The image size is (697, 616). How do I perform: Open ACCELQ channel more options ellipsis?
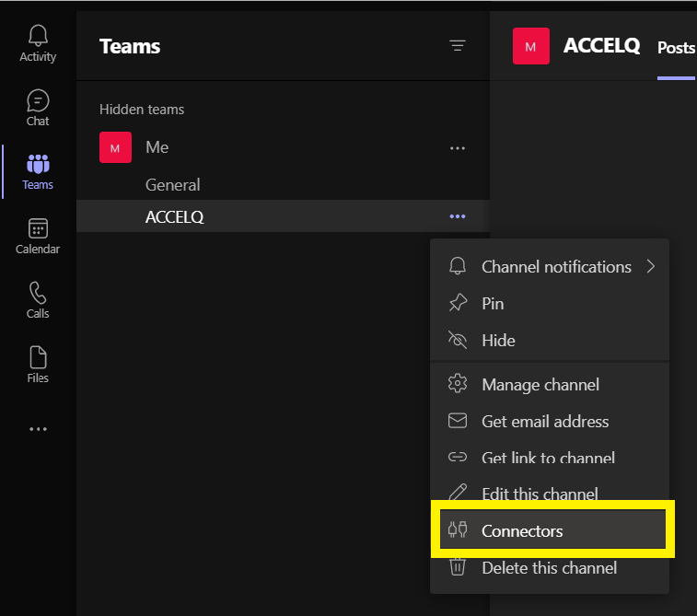pos(458,216)
